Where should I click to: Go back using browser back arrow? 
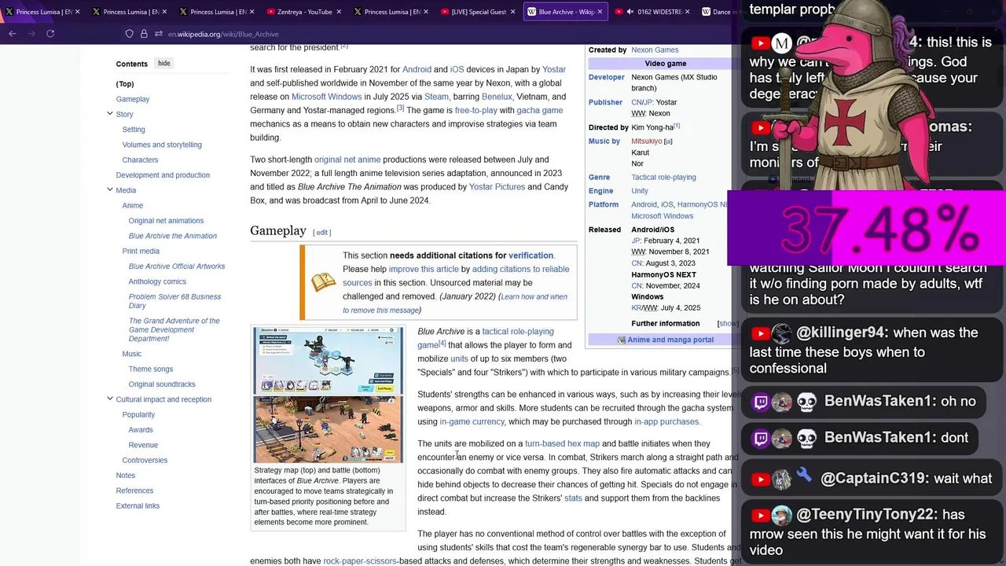click(13, 34)
